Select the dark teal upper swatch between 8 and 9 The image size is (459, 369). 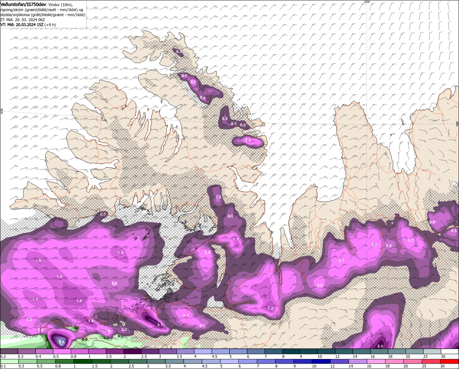[x=291, y=351]
